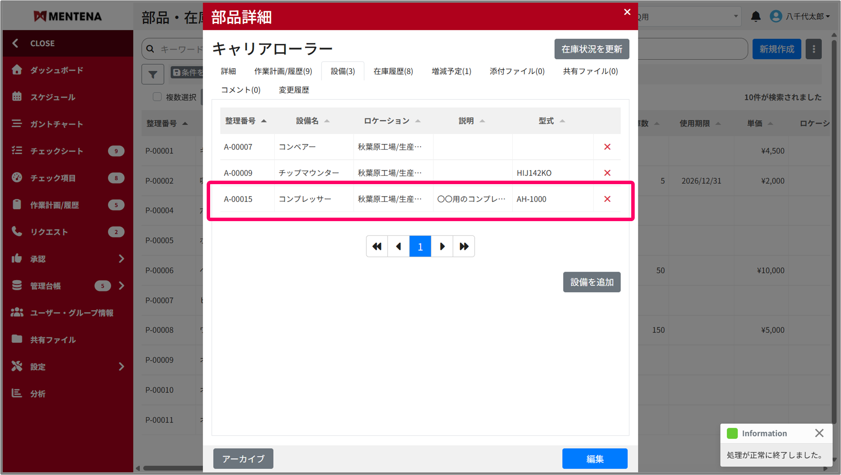Remove the コンプレッサー row with red X
This screenshot has height=475, width=841.
click(x=607, y=199)
